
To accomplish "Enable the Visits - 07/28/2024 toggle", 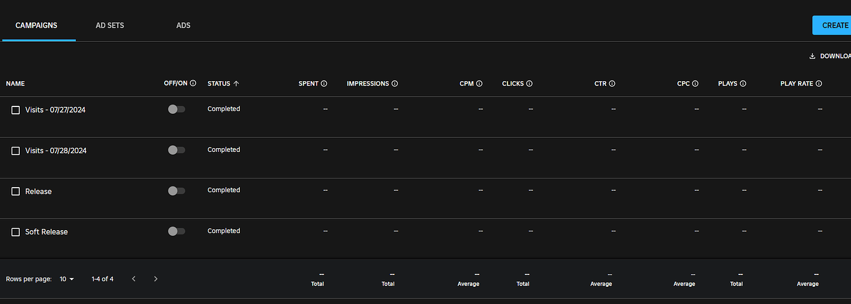I will point(176,150).
